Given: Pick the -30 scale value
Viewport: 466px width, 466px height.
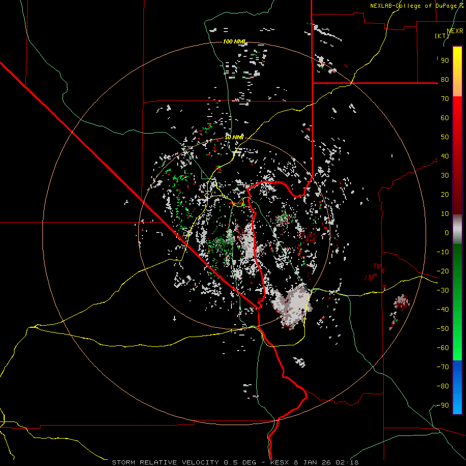Looking at the screenshot, I should 443,290.
